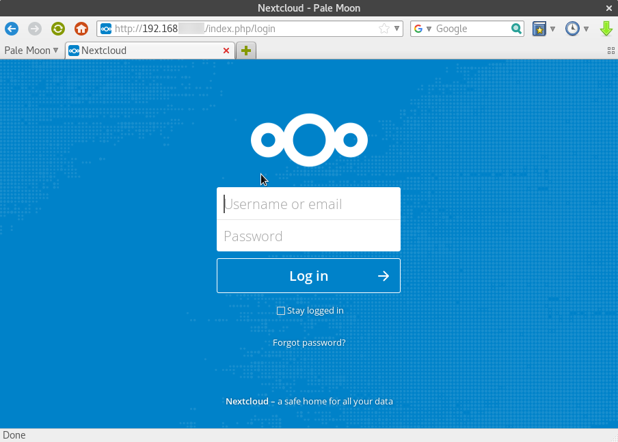The width and height of the screenshot is (618, 442).
Task: Run search with the magnifier icon
Action: (516, 29)
